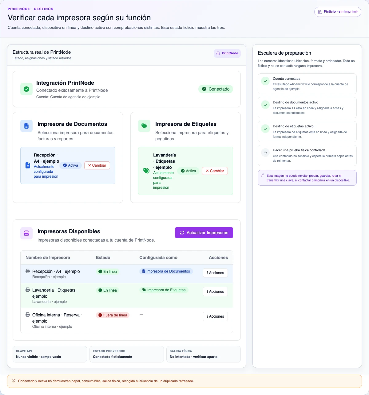
Task: Click the info icon in the orange warning banner
Action: tap(13, 381)
